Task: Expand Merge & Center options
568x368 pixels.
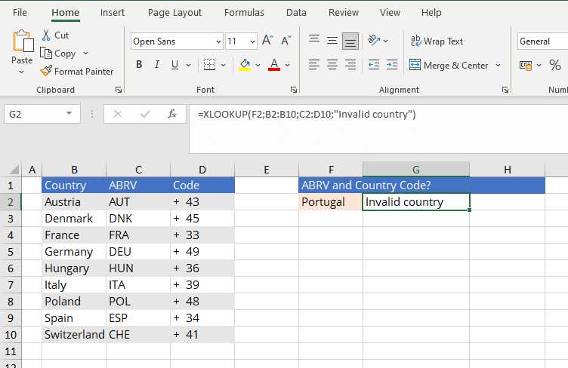Action: click(x=499, y=66)
